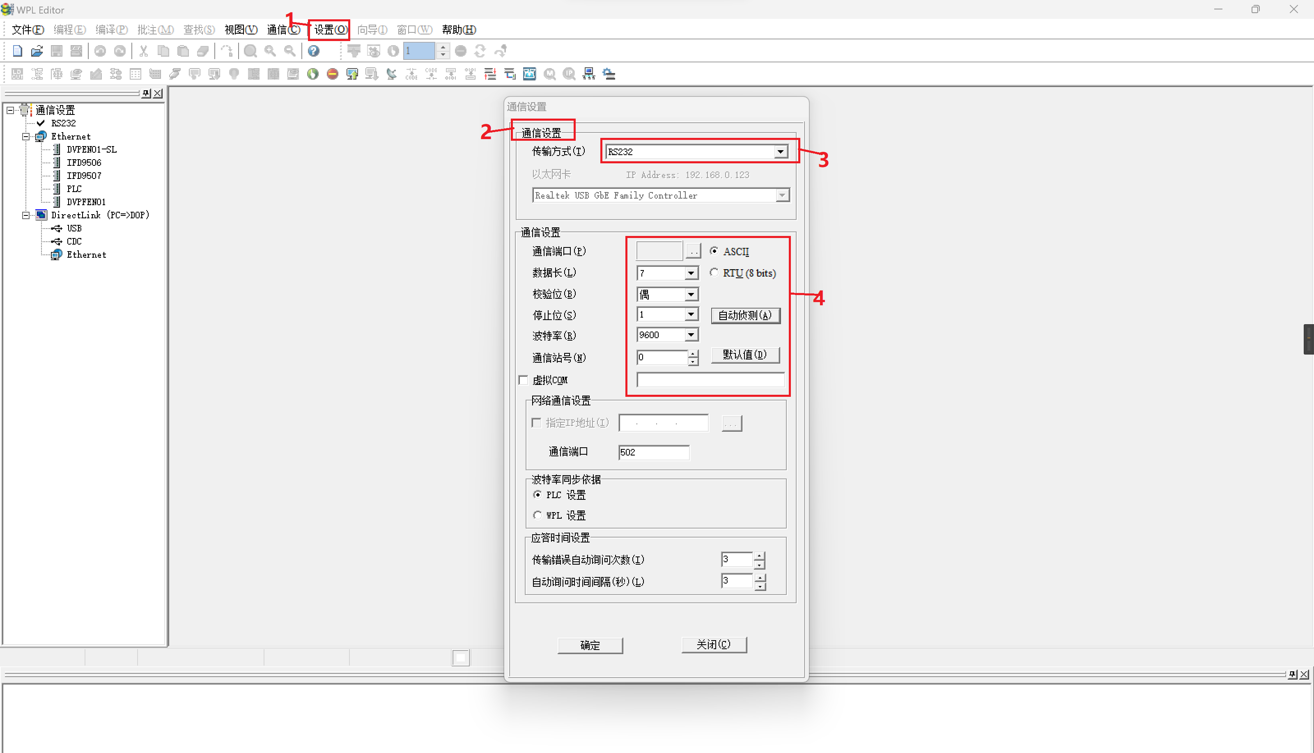
Task: Select USB under DirectLink
Action: pos(74,228)
